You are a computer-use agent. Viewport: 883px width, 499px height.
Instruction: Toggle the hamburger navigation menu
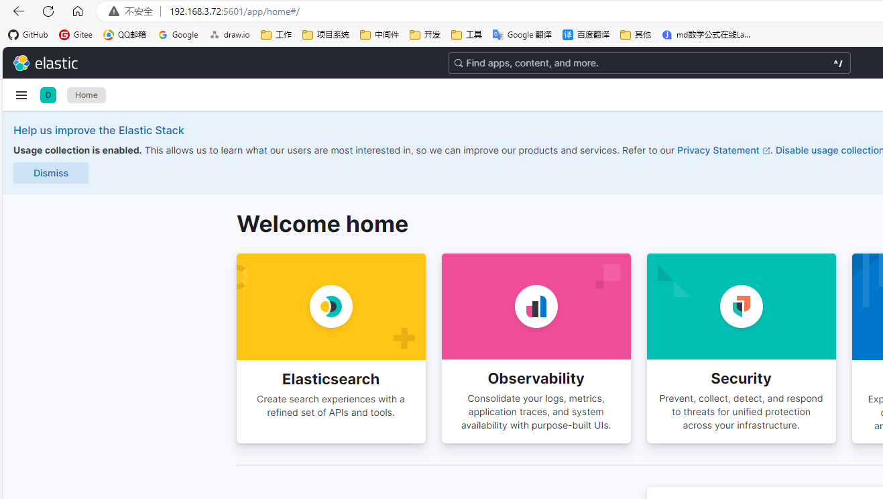tap(21, 95)
